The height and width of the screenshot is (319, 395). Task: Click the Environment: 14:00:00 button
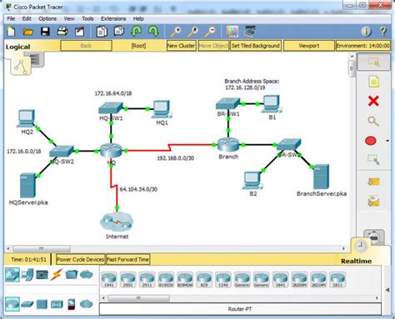coord(363,46)
